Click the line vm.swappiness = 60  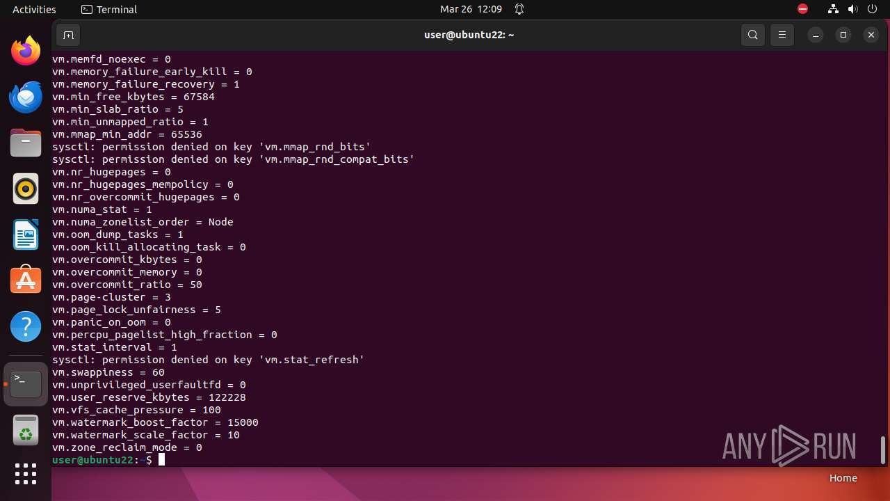click(x=108, y=372)
